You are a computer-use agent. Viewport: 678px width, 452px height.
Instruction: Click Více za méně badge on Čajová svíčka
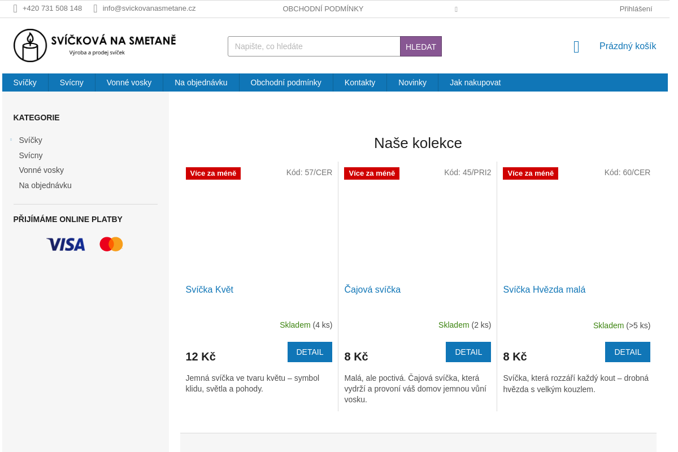372,173
